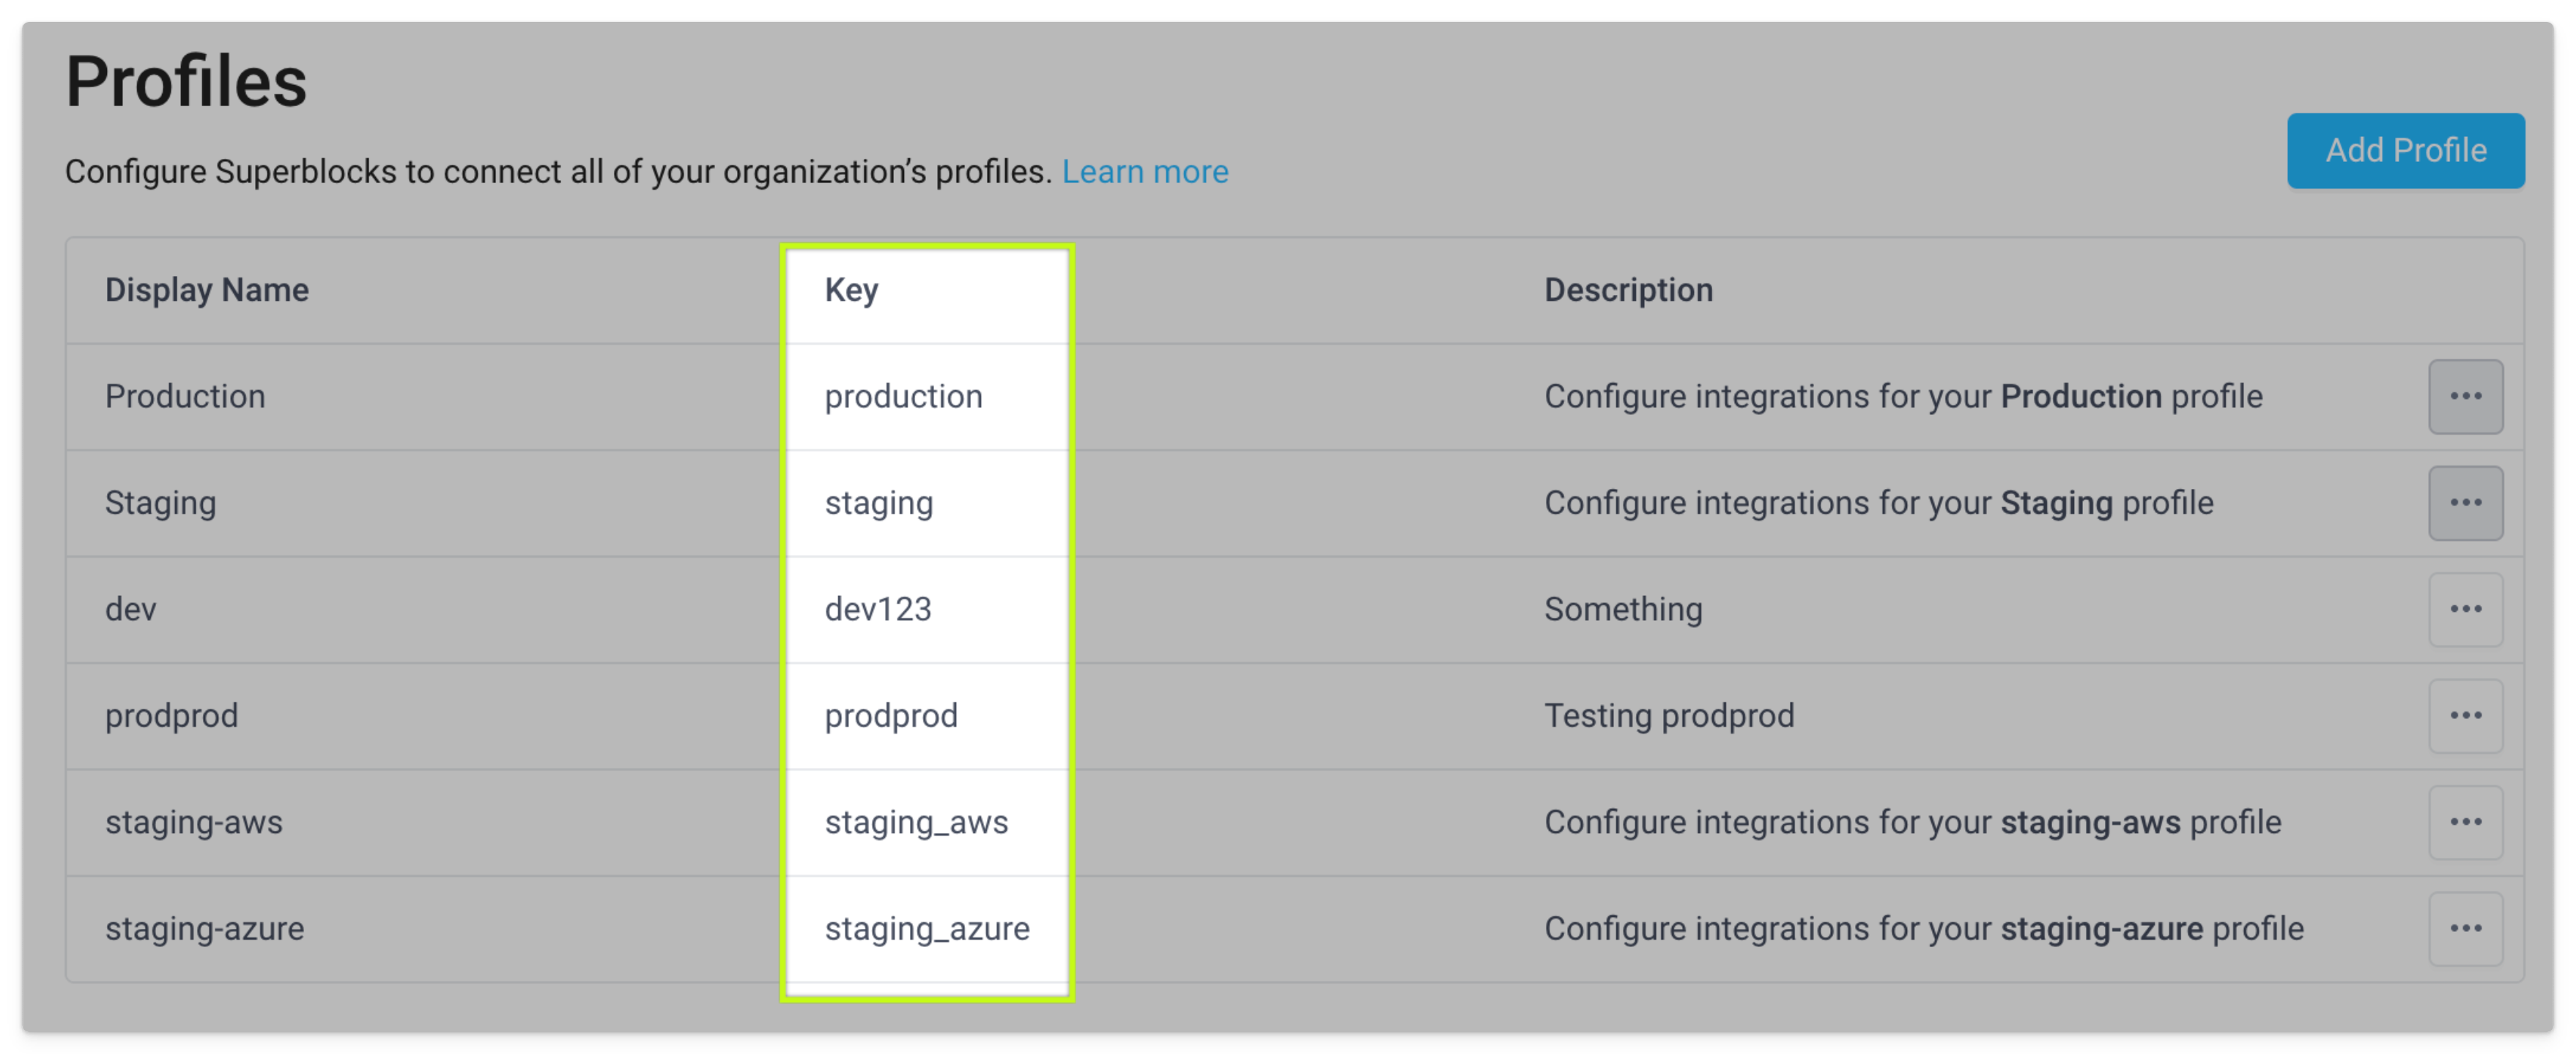This screenshot has height=1054, width=2576.
Task: Click the Add Profile button
Action: 2405,151
